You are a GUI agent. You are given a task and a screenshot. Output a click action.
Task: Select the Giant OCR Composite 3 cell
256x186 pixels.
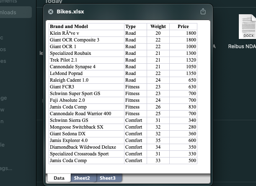[87, 40]
